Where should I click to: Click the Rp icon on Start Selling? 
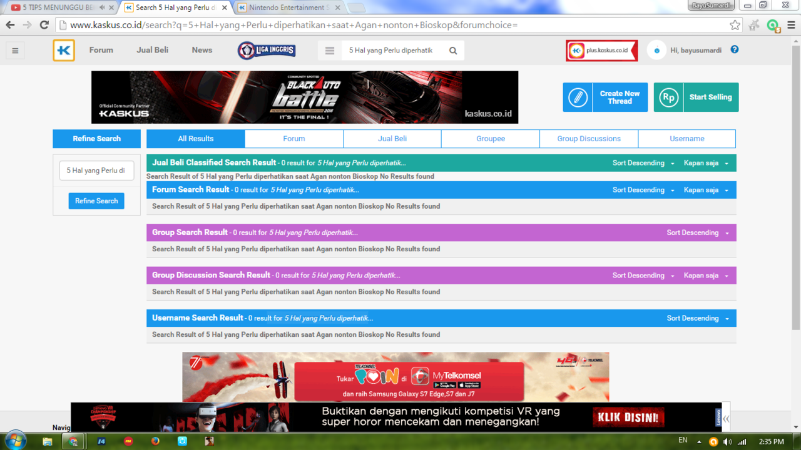[x=668, y=97]
